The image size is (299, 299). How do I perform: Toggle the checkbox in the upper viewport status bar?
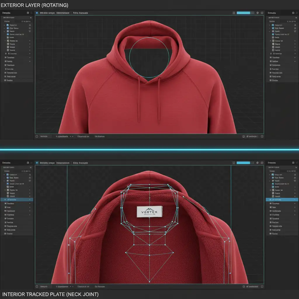(37, 136)
